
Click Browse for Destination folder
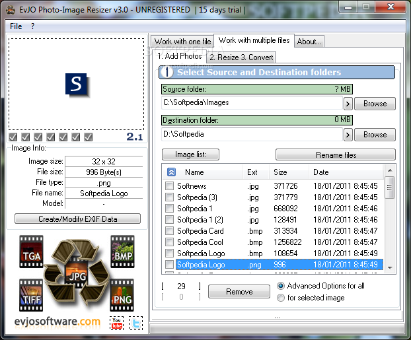(375, 135)
